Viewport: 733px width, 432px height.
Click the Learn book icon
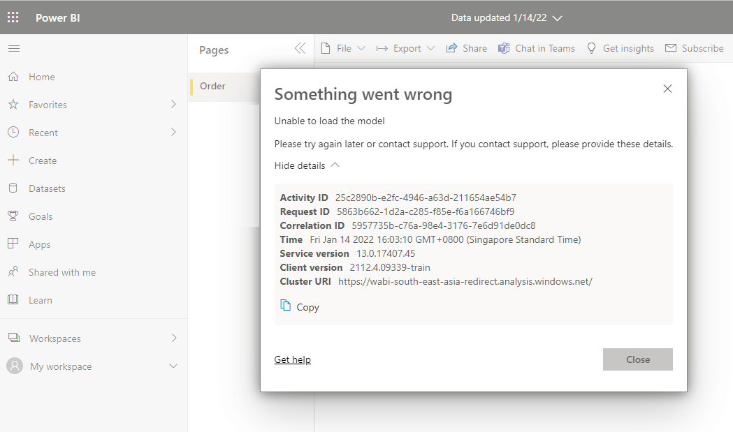tap(13, 300)
